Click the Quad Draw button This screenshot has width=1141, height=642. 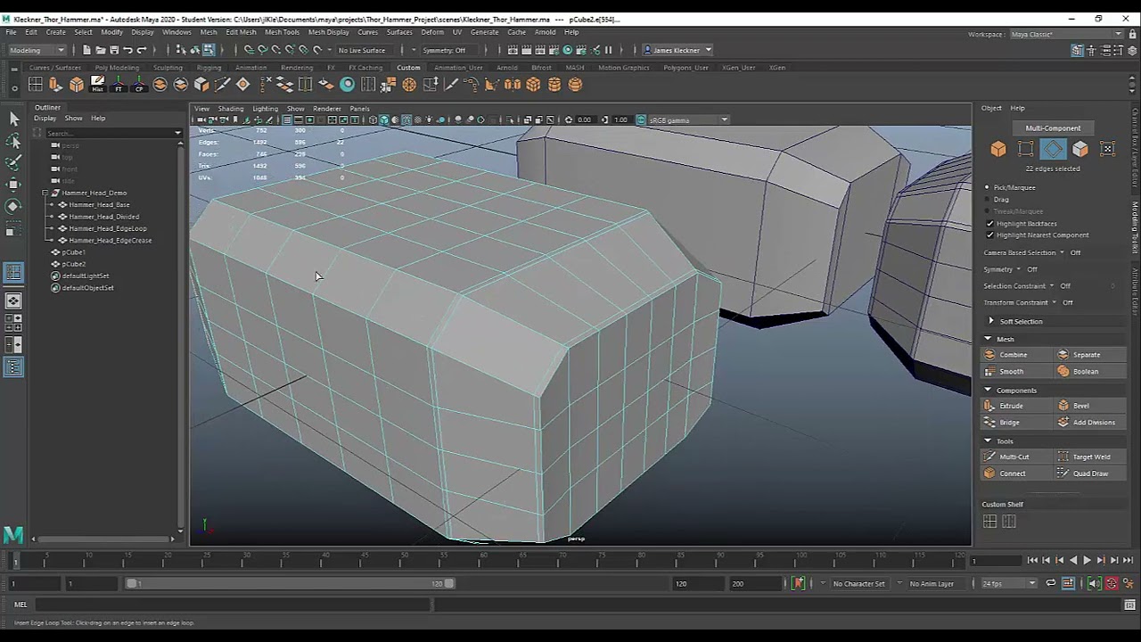(1089, 473)
